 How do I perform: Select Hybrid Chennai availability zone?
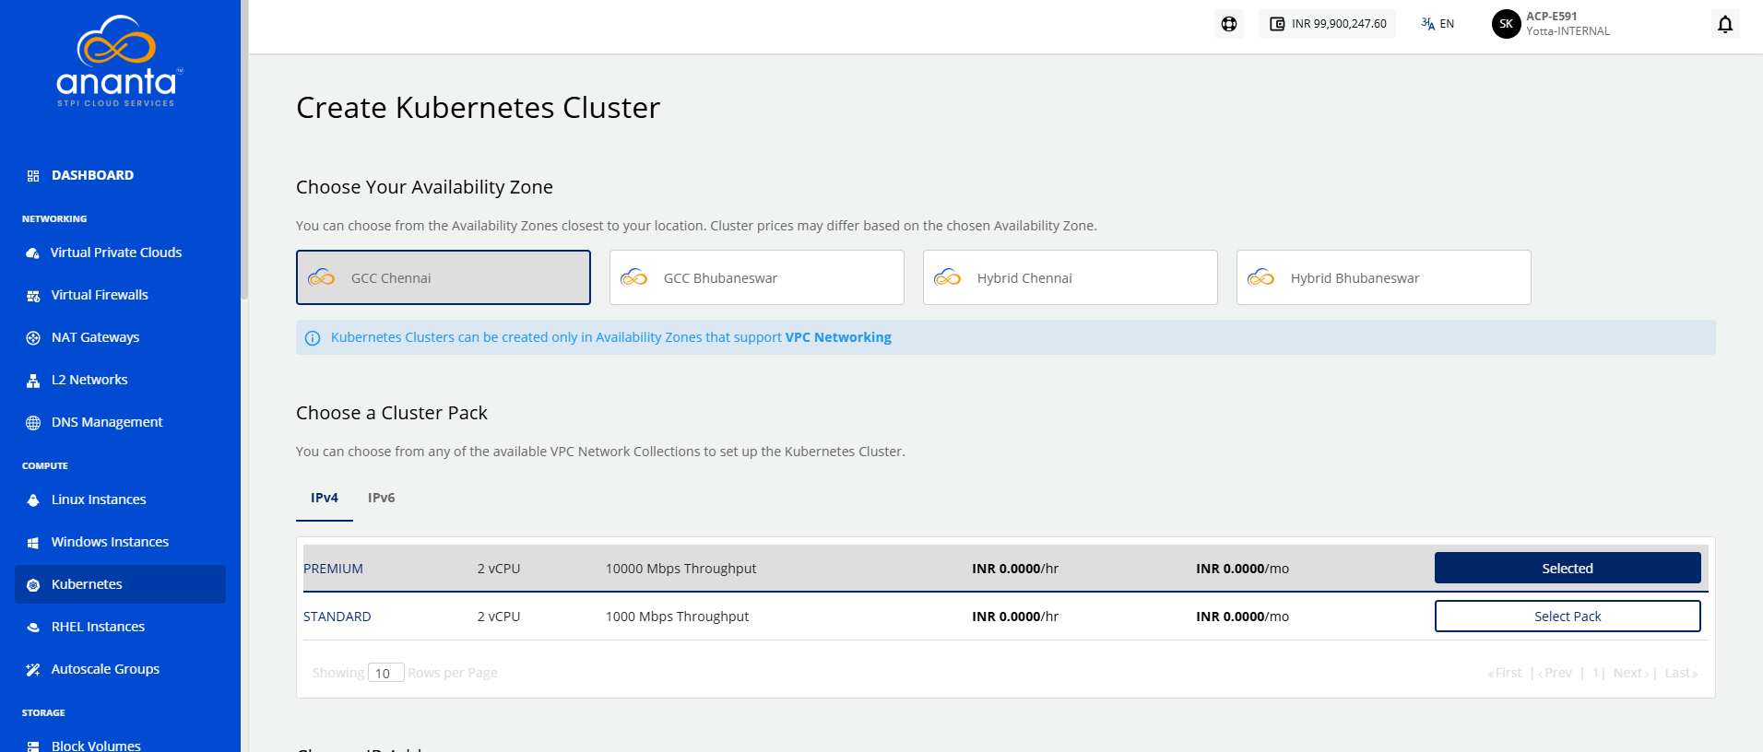click(x=1070, y=277)
